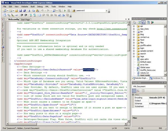This screenshot has height=131, width=168.
Task: Switch to the Solution Explorer bottom tab
Action: click(140, 78)
